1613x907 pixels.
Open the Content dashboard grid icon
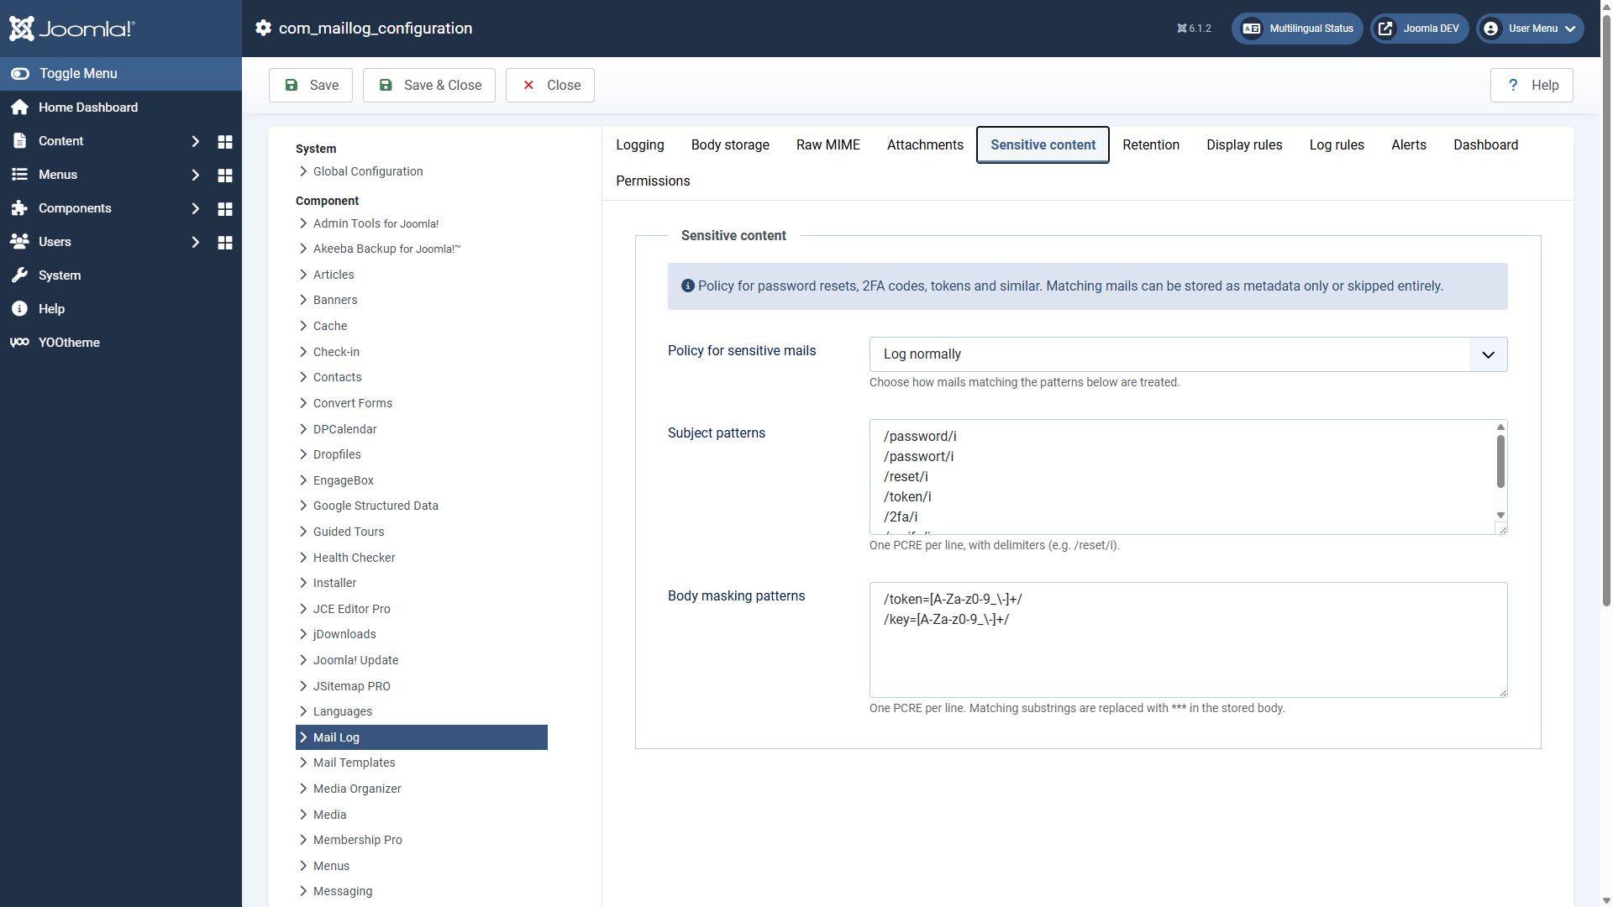(x=225, y=141)
